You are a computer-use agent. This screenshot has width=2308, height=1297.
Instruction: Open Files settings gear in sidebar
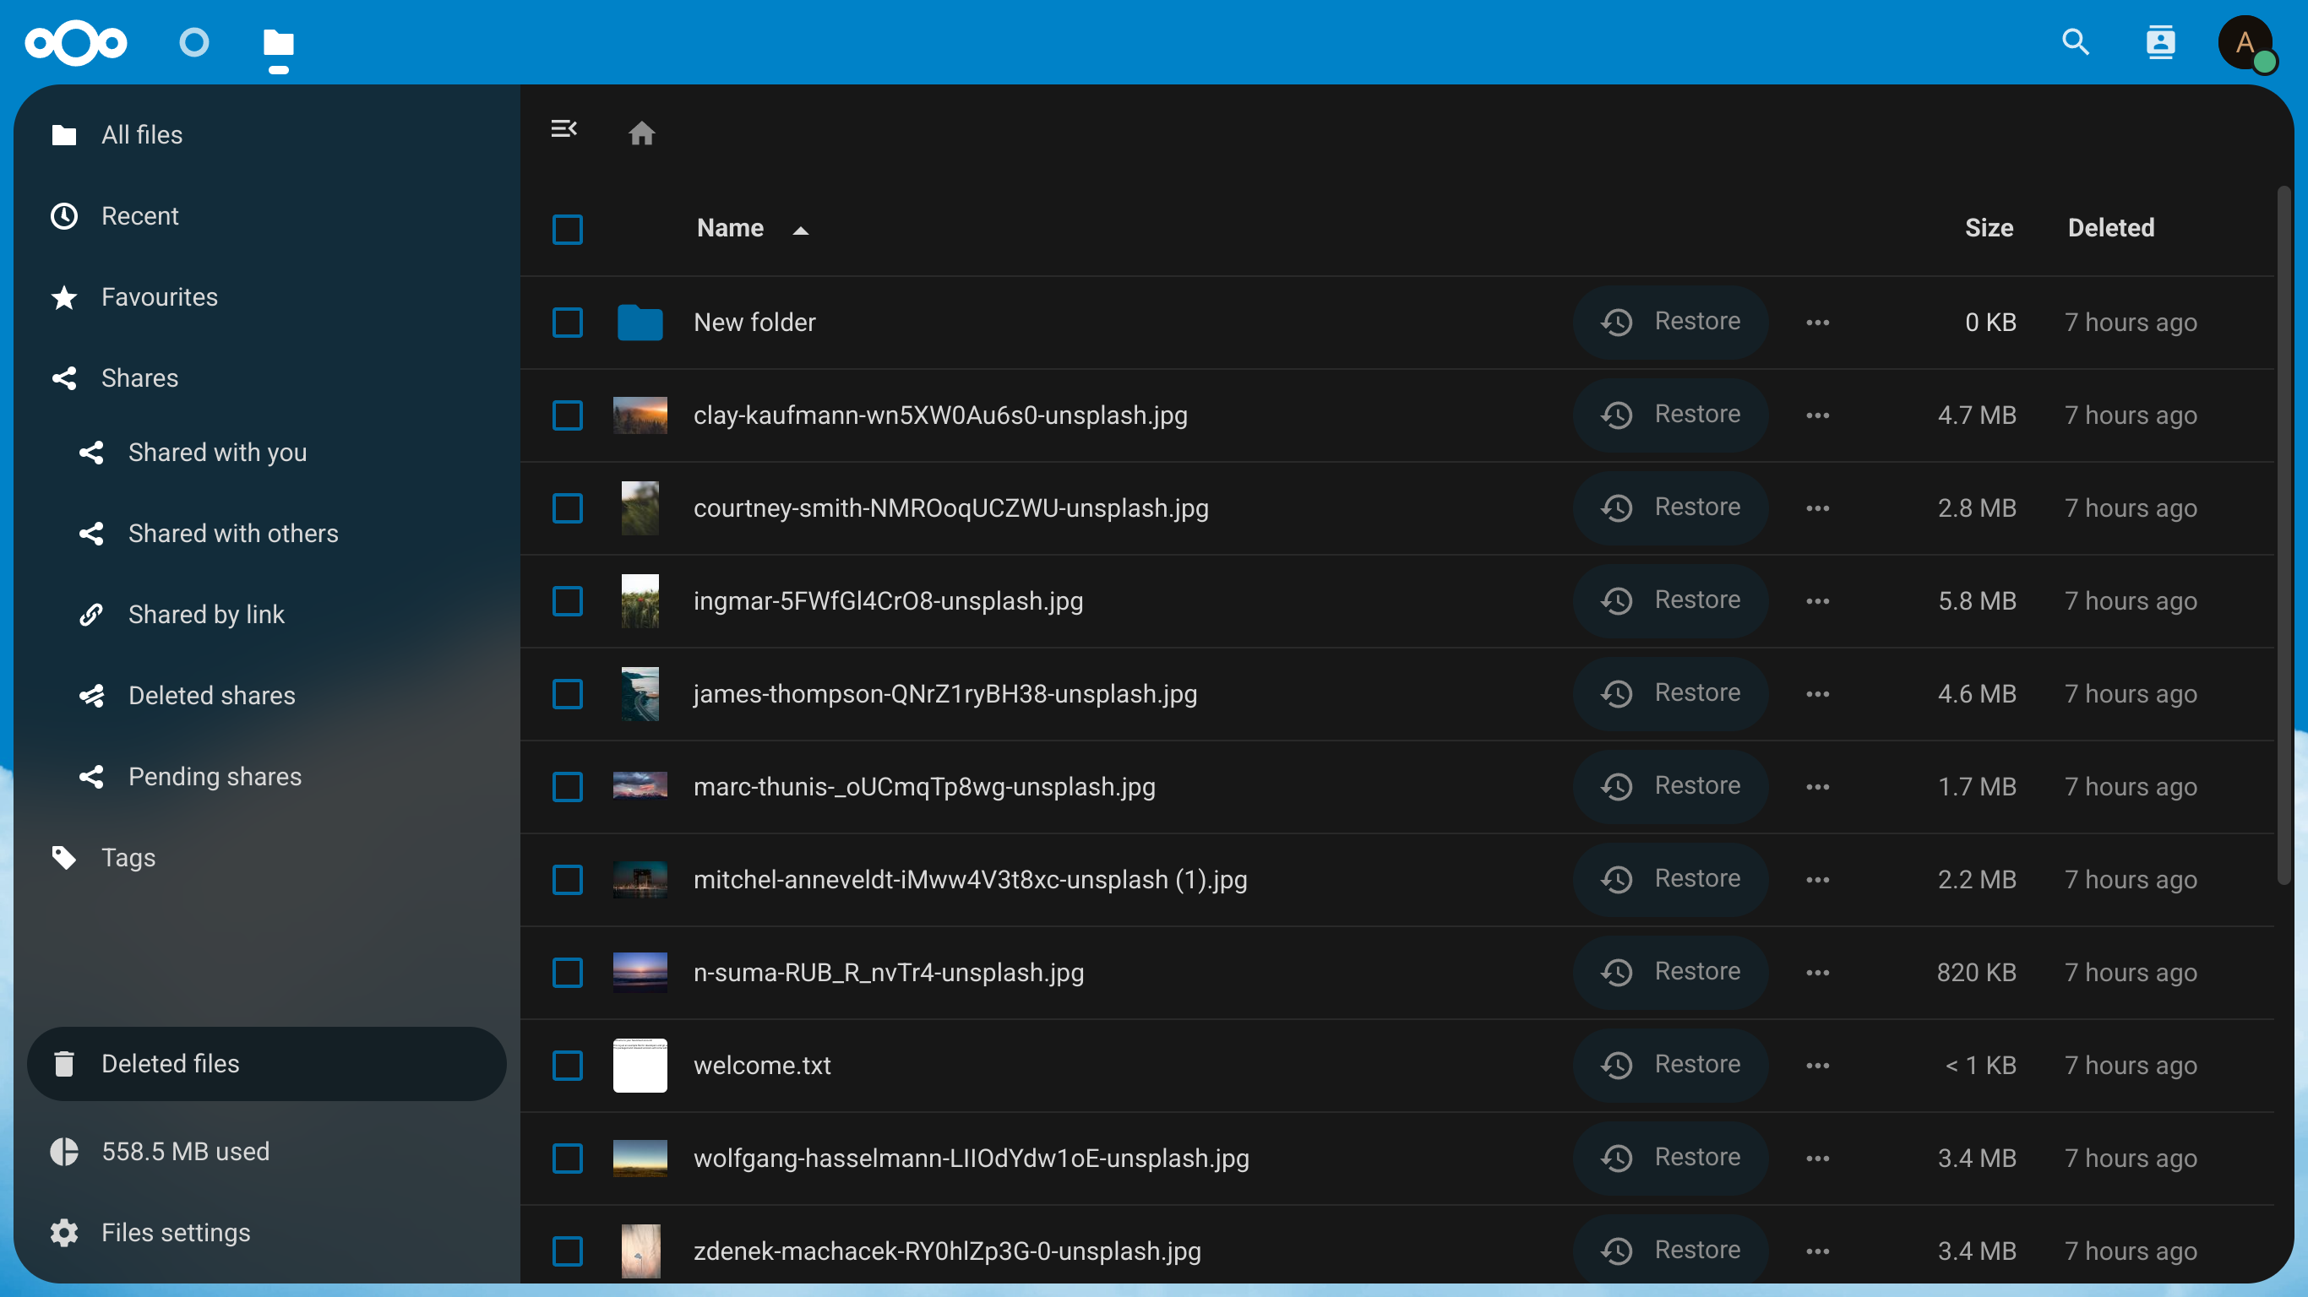click(64, 1233)
